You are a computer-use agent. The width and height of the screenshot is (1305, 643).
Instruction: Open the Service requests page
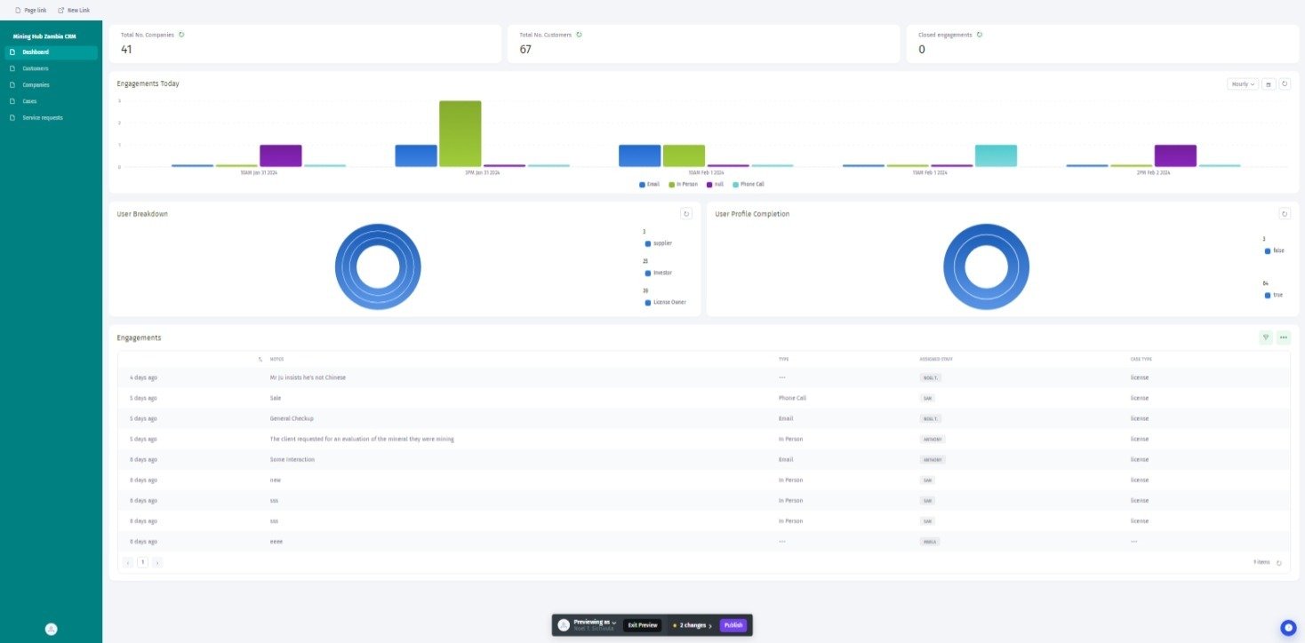[51, 117]
